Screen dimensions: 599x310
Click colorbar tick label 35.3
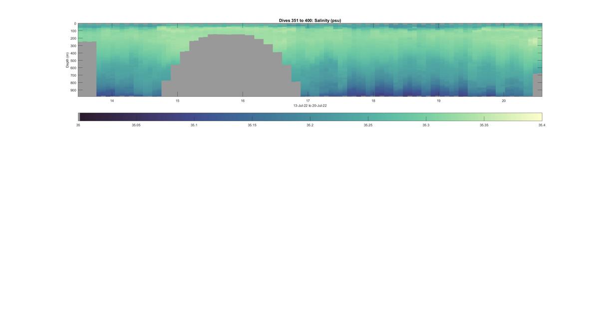[426, 125]
